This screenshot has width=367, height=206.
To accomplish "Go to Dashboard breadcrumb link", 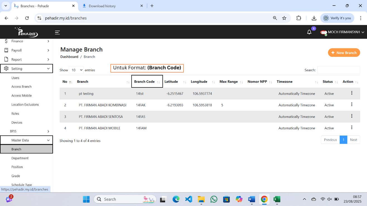I will tap(69, 57).
